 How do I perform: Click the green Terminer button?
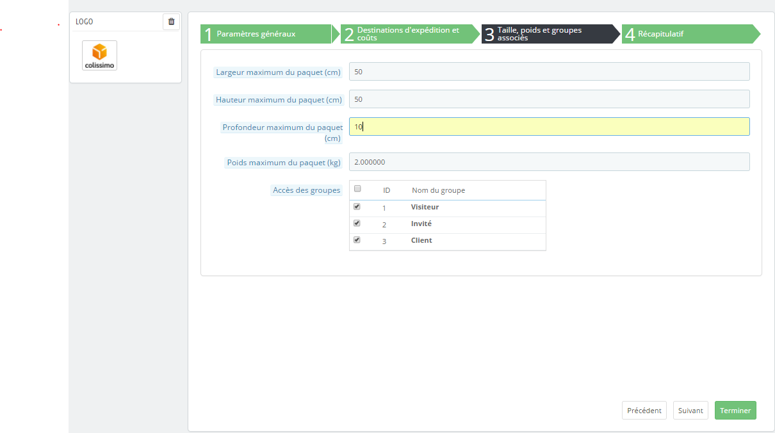pyautogui.click(x=735, y=411)
